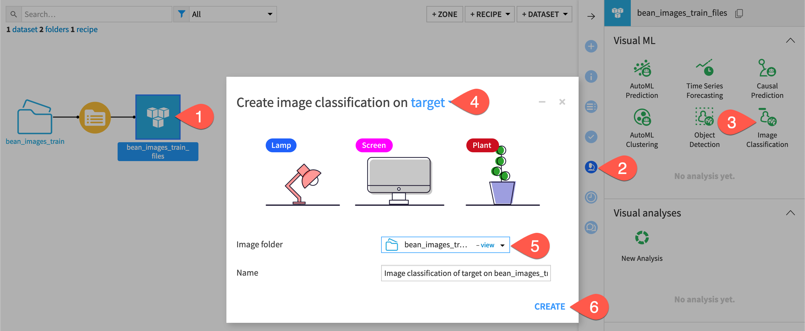This screenshot has width=805, height=331.
Task: Open the +DATASET dropdown
Action: [x=544, y=14]
